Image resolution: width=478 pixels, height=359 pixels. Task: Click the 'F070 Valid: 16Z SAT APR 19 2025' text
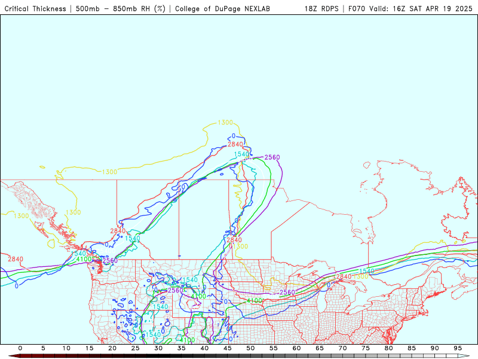pyautogui.click(x=410, y=8)
